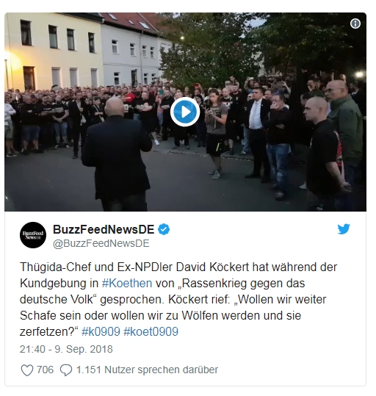The height and width of the screenshot is (396, 376).
Task: Follow the #Koethen hashtag link
Action: (127, 283)
